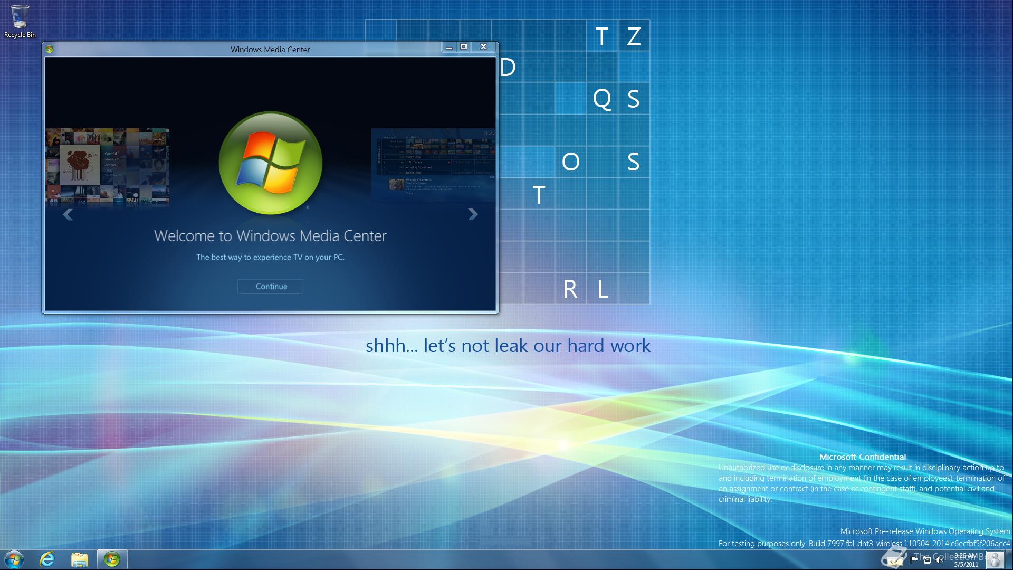
Task: Open the clock showing 9:26 AM
Action: (x=966, y=559)
